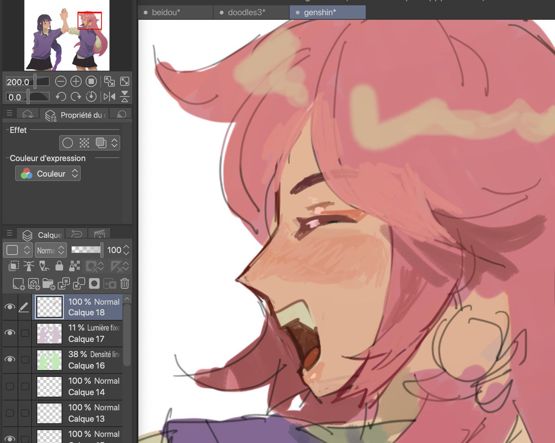Click the zoom slider showing 200.0
This screenshot has width=555, height=443.
tap(27, 82)
